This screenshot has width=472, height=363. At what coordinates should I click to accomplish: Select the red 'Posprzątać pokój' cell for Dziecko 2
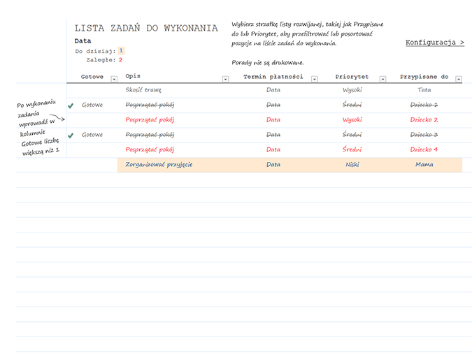150,119
